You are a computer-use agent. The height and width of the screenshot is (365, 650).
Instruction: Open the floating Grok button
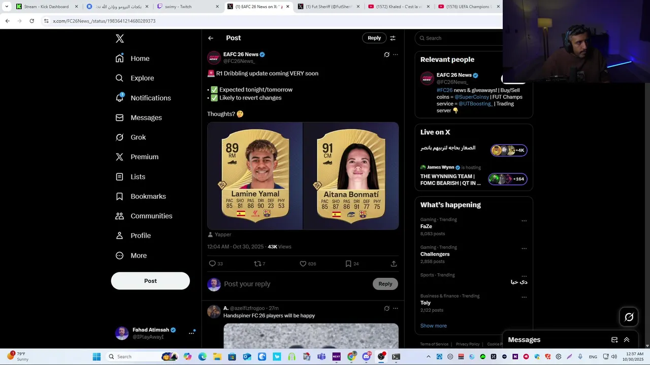pyautogui.click(x=629, y=317)
